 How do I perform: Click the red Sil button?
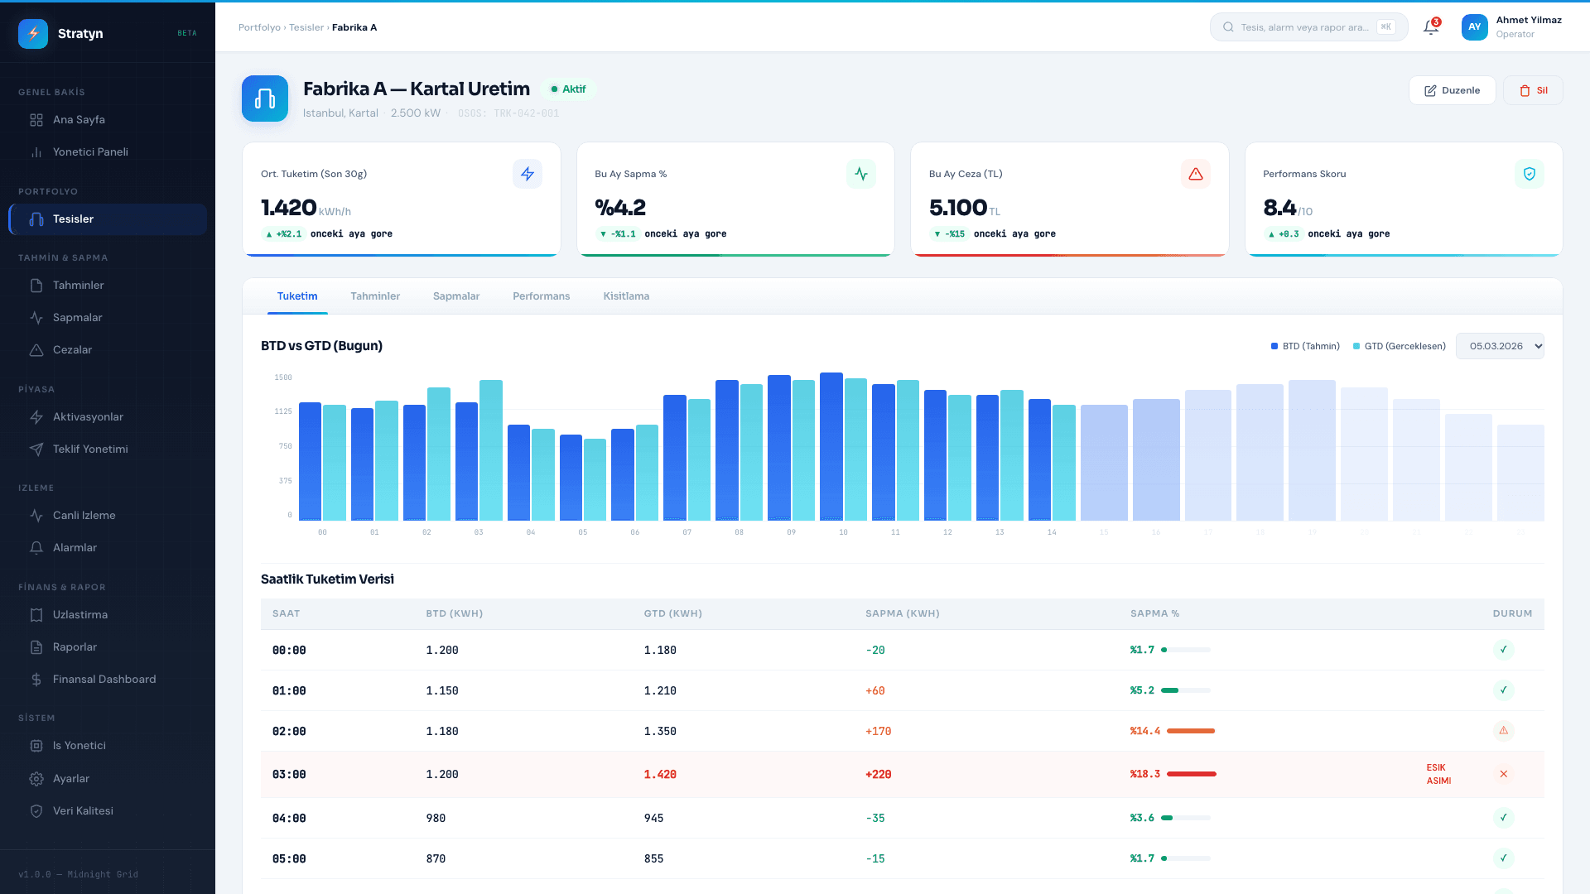point(1533,90)
